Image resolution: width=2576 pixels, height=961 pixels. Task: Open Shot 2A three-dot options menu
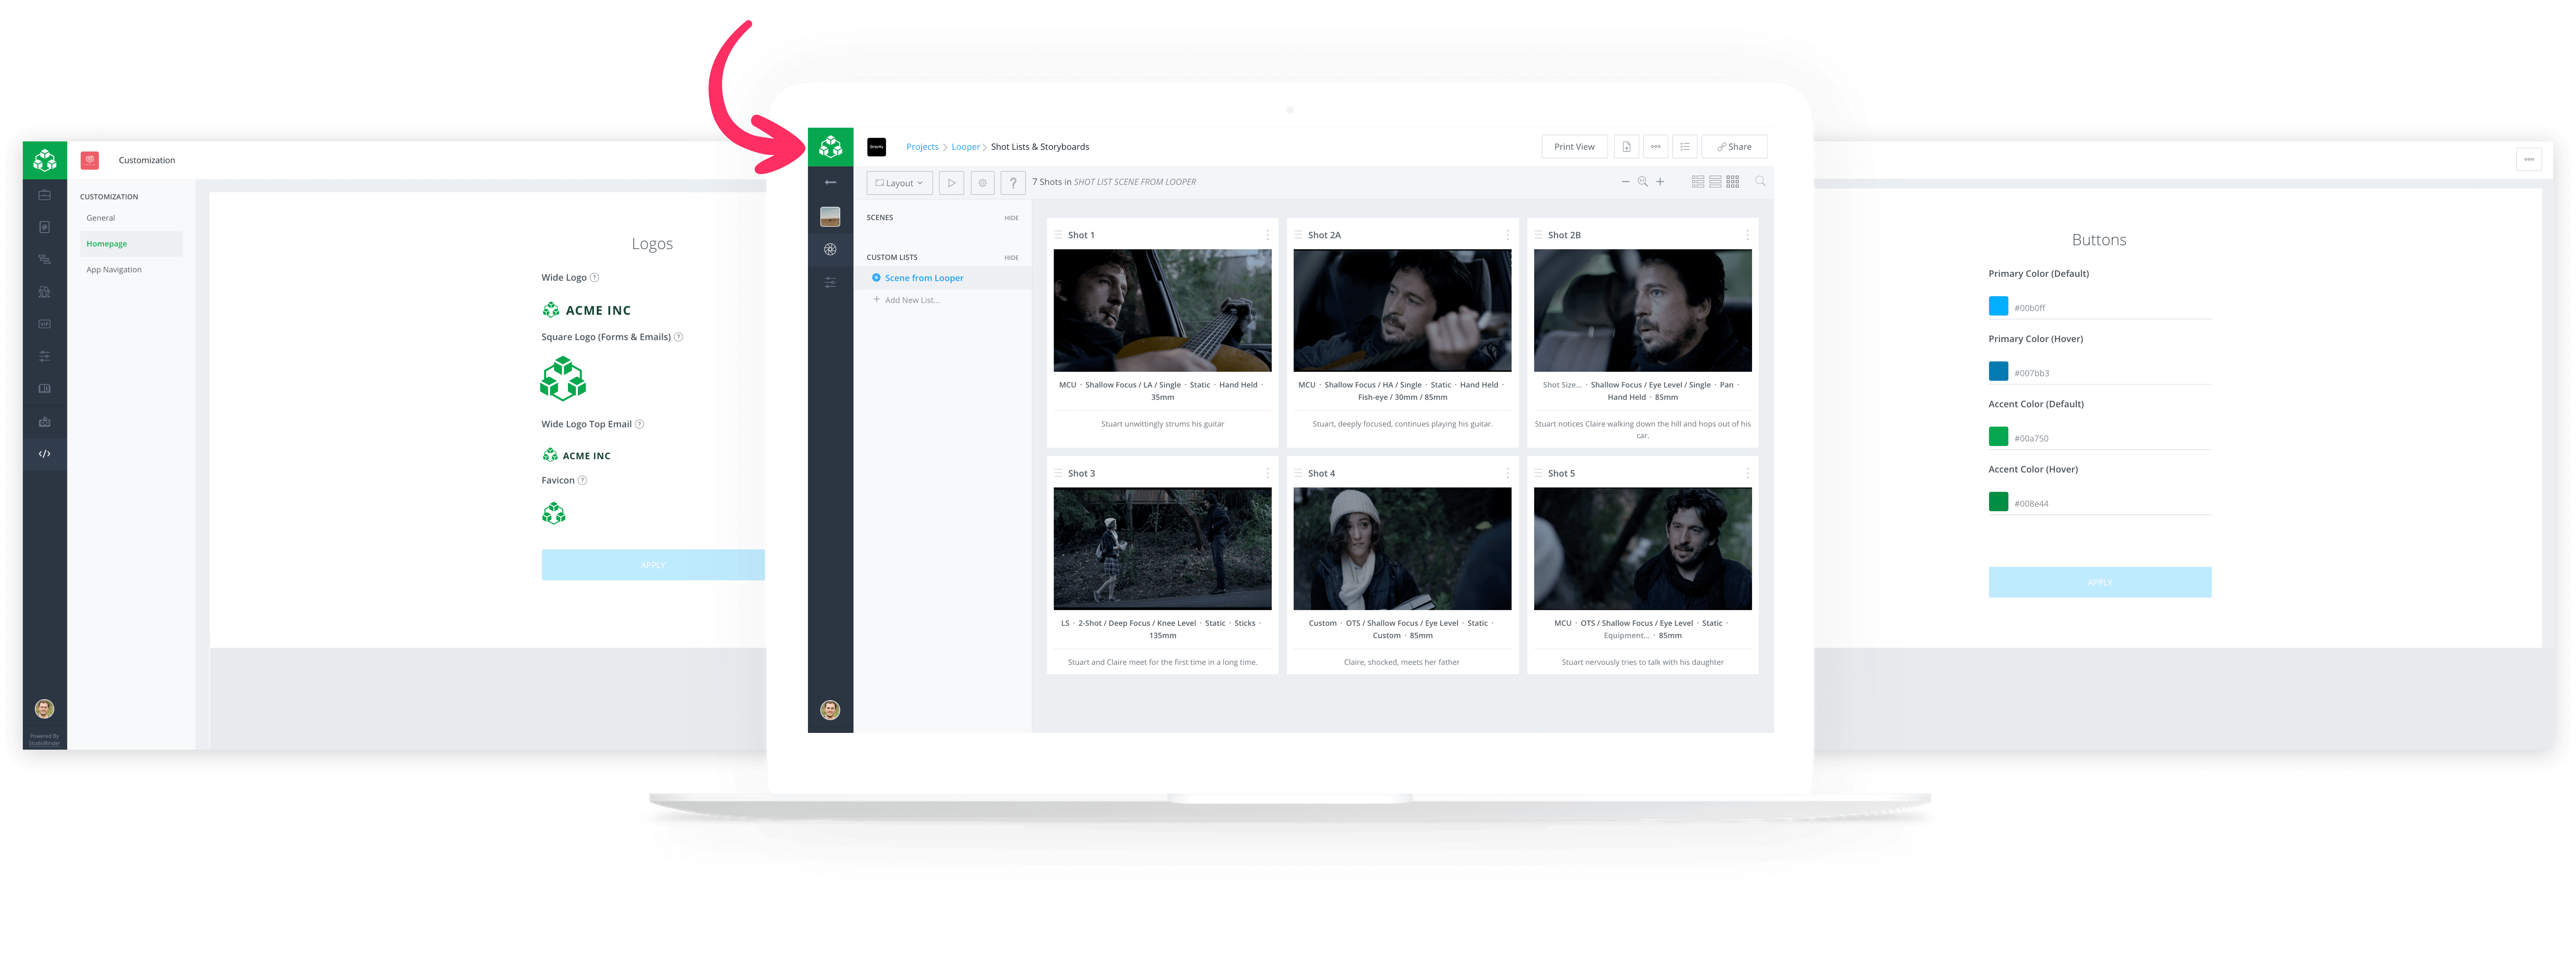coord(1508,236)
